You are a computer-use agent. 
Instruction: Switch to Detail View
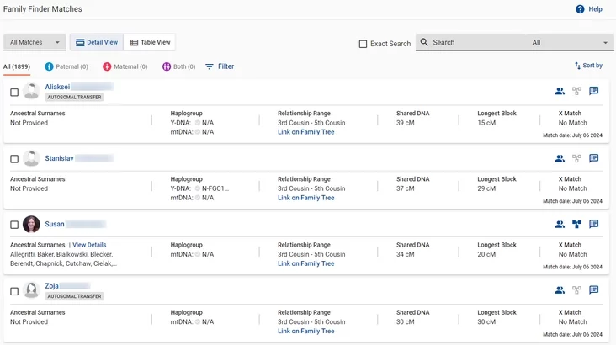[x=97, y=42]
